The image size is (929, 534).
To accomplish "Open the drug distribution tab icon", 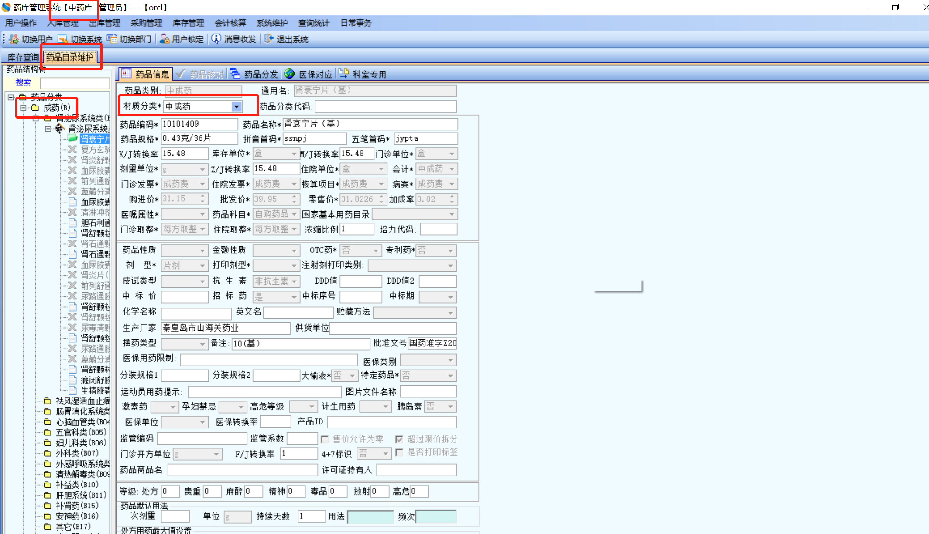I will point(235,74).
